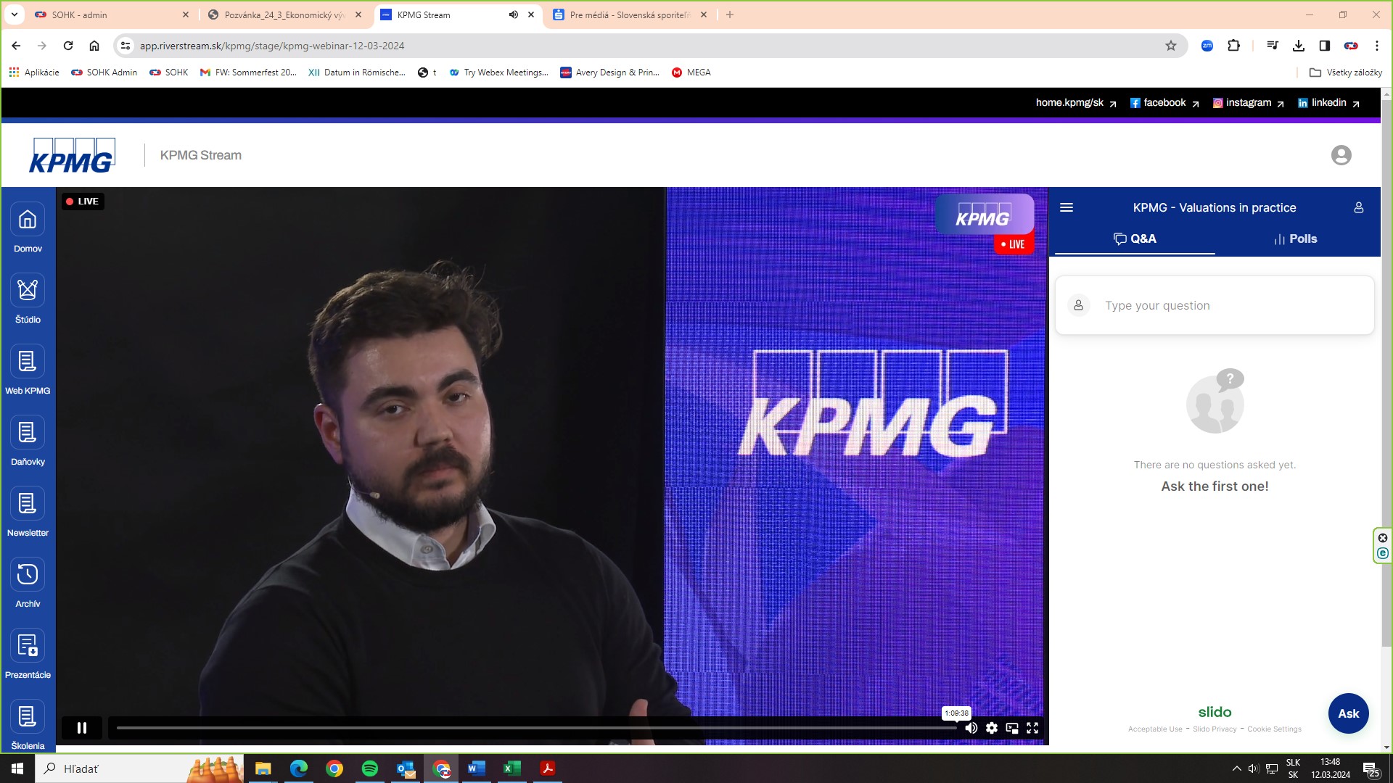
Task: Open the linkedin link
Action: coord(1328,103)
